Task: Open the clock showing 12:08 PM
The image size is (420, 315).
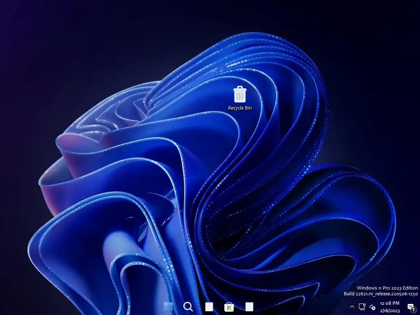Action: click(390, 307)
